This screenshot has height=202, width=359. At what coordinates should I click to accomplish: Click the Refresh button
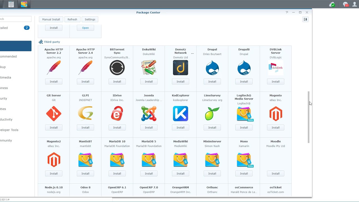[72, 19]
